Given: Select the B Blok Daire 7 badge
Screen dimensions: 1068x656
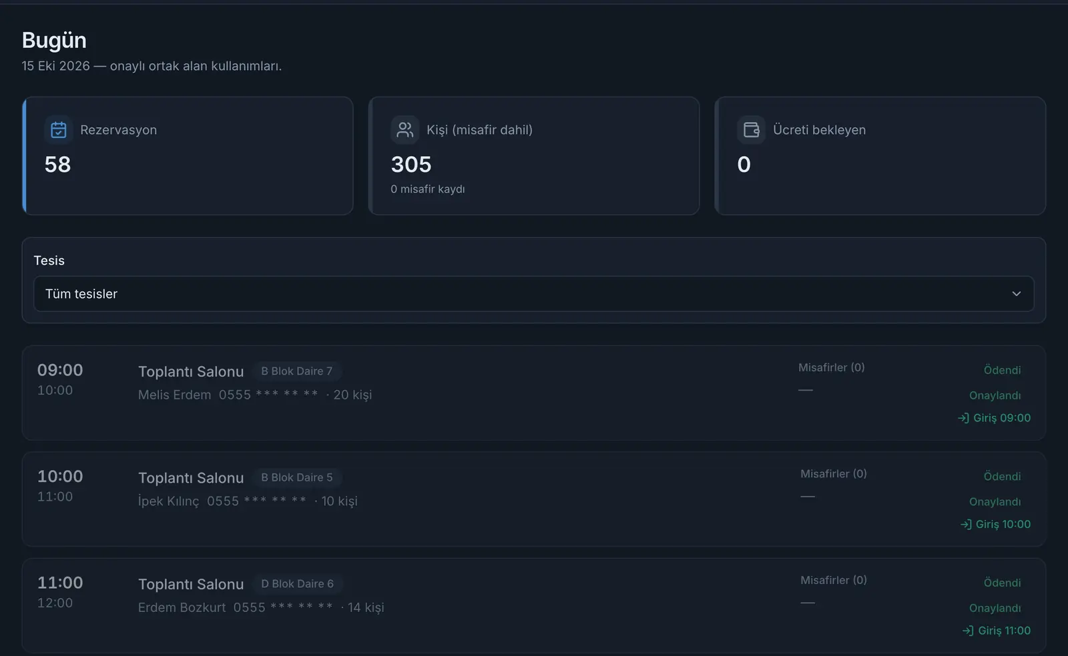Looking at the screenshot, I should [x=296, y=371].
